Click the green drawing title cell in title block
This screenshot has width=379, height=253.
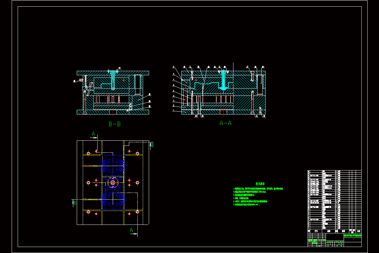point(352,236)
